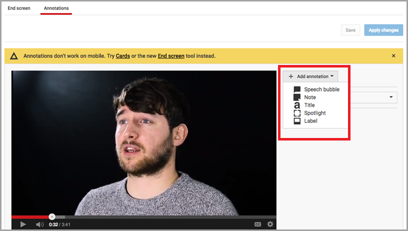Expand the dropdown behind the annotation menu
The width and height of the screenshot is (408, 231).
(390, 97)
